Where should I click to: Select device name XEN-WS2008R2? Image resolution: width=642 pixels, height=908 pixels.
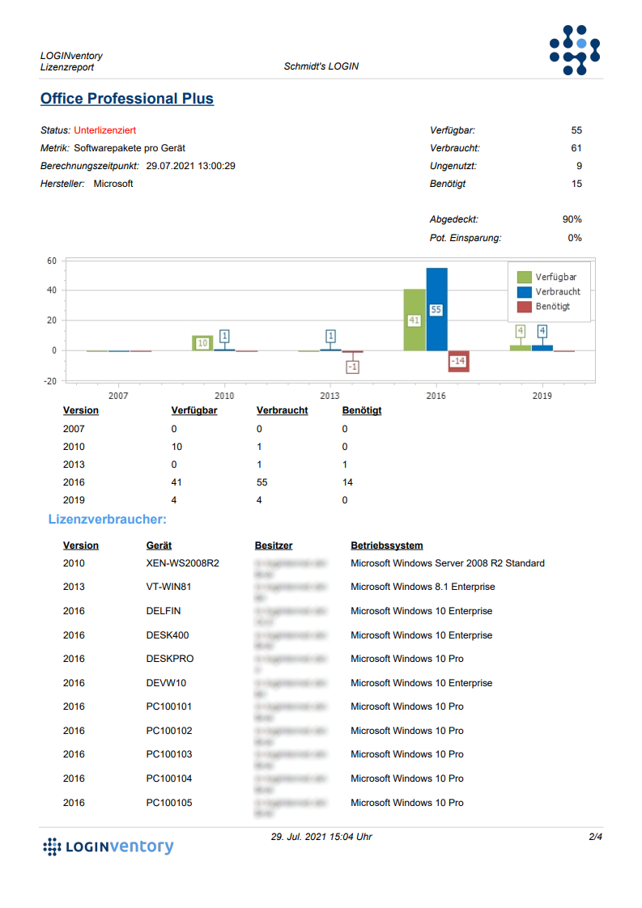tap(182, 563)
